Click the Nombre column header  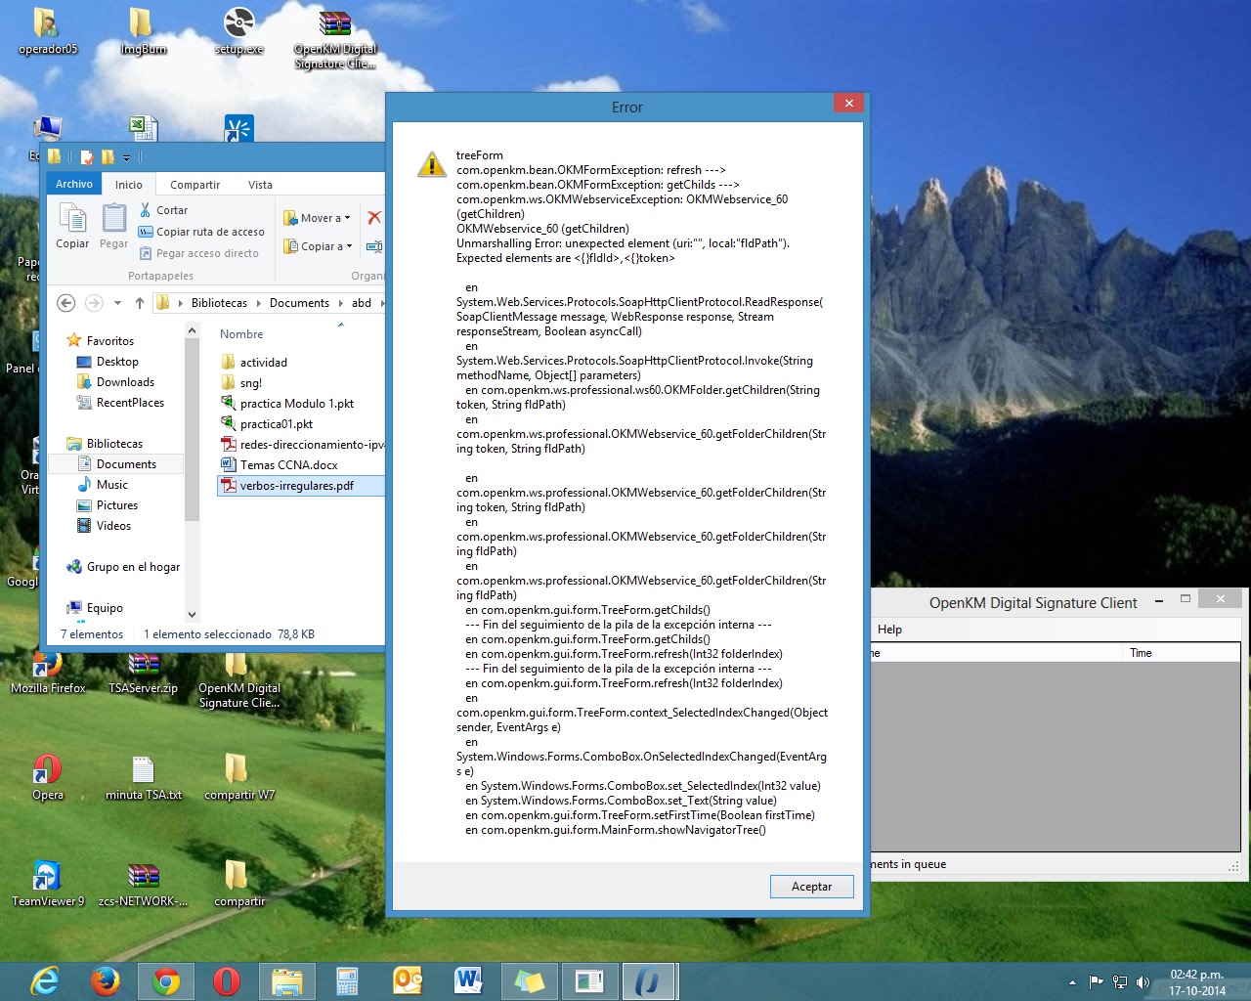(x=241, y=334)
